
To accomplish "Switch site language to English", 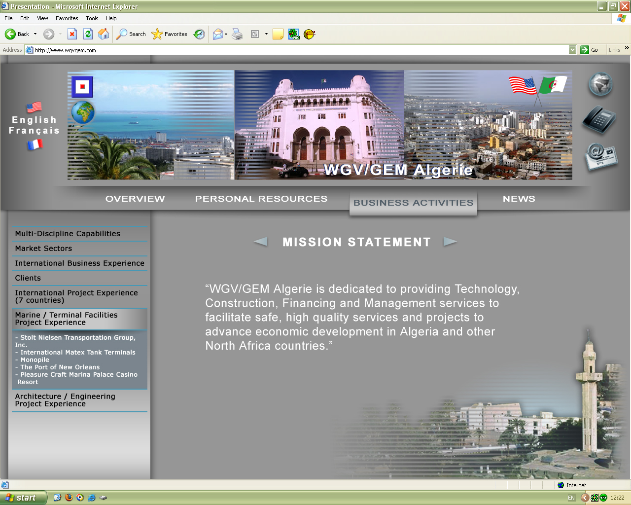I will pos(34,120).
